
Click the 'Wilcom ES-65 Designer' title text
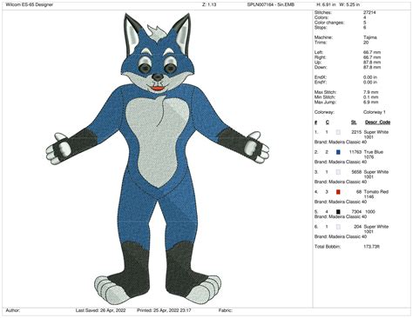(x=29, y=4)
